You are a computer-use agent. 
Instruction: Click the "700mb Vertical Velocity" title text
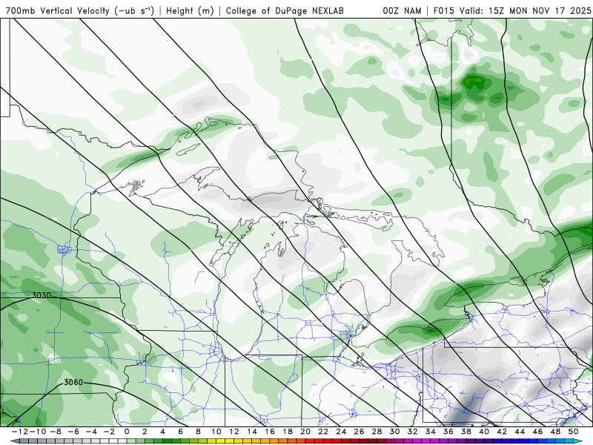58,10
